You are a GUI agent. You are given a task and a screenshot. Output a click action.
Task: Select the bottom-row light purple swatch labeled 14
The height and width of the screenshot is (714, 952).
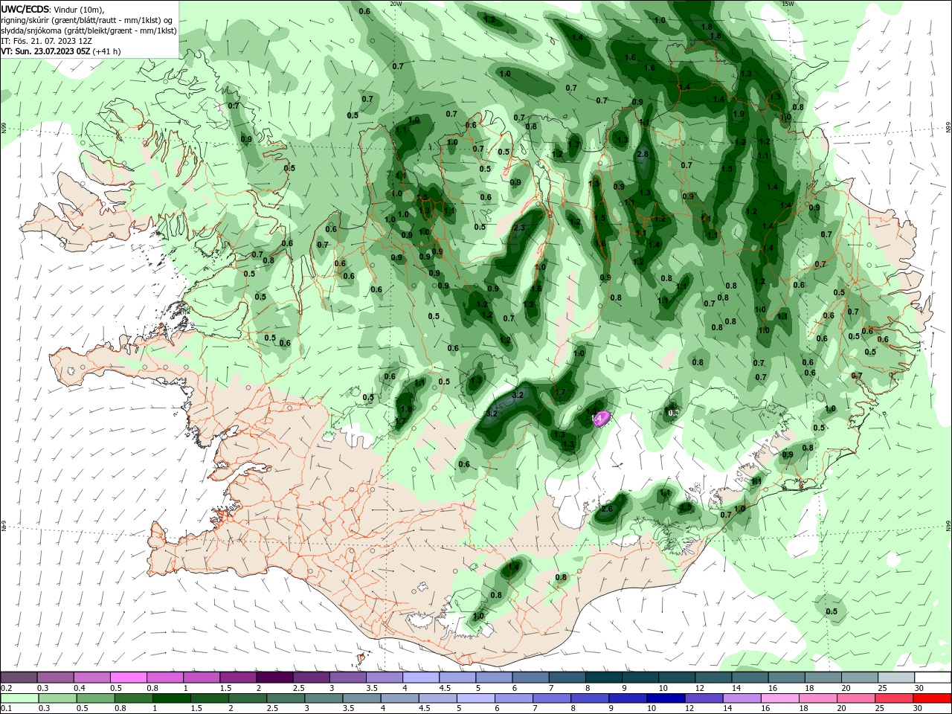742,699
